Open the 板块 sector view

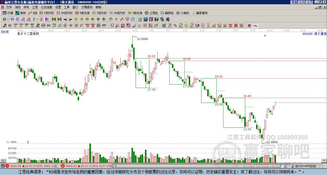(x=21, y=13)
